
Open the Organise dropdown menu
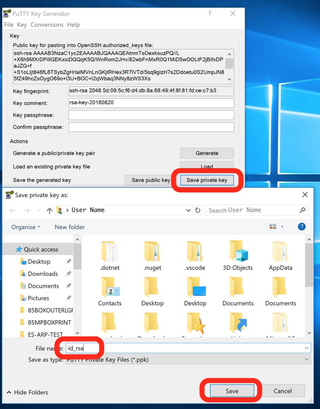26,227
